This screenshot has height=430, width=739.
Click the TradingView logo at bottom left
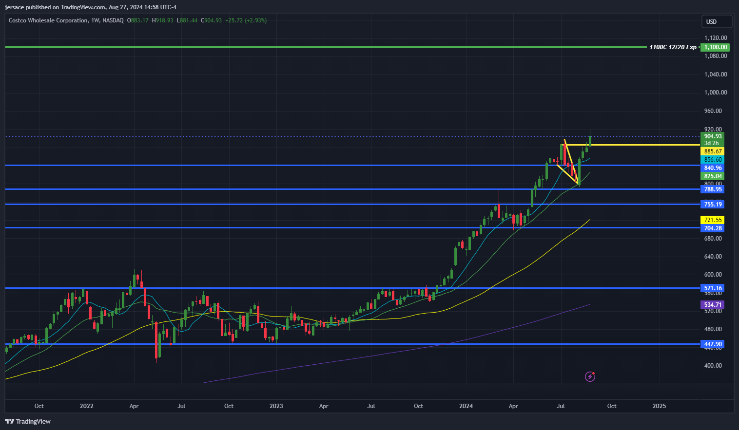tap(28, 421)
